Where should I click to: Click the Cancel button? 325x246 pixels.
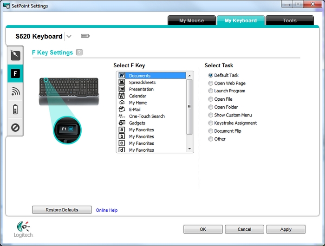pos(244,229)
